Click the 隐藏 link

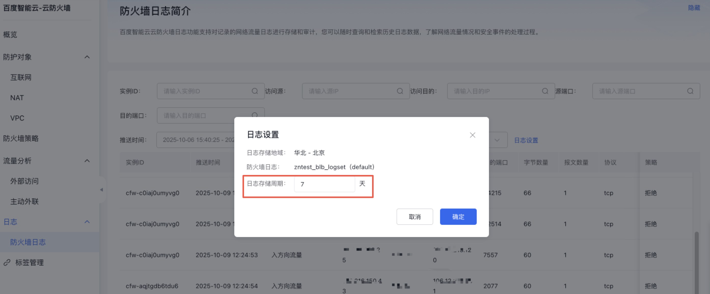(694, 8)
